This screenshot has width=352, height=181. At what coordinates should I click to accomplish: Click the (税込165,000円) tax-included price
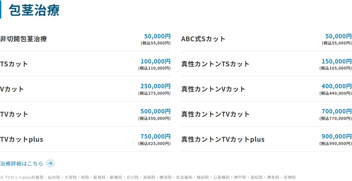click(336, 68)
